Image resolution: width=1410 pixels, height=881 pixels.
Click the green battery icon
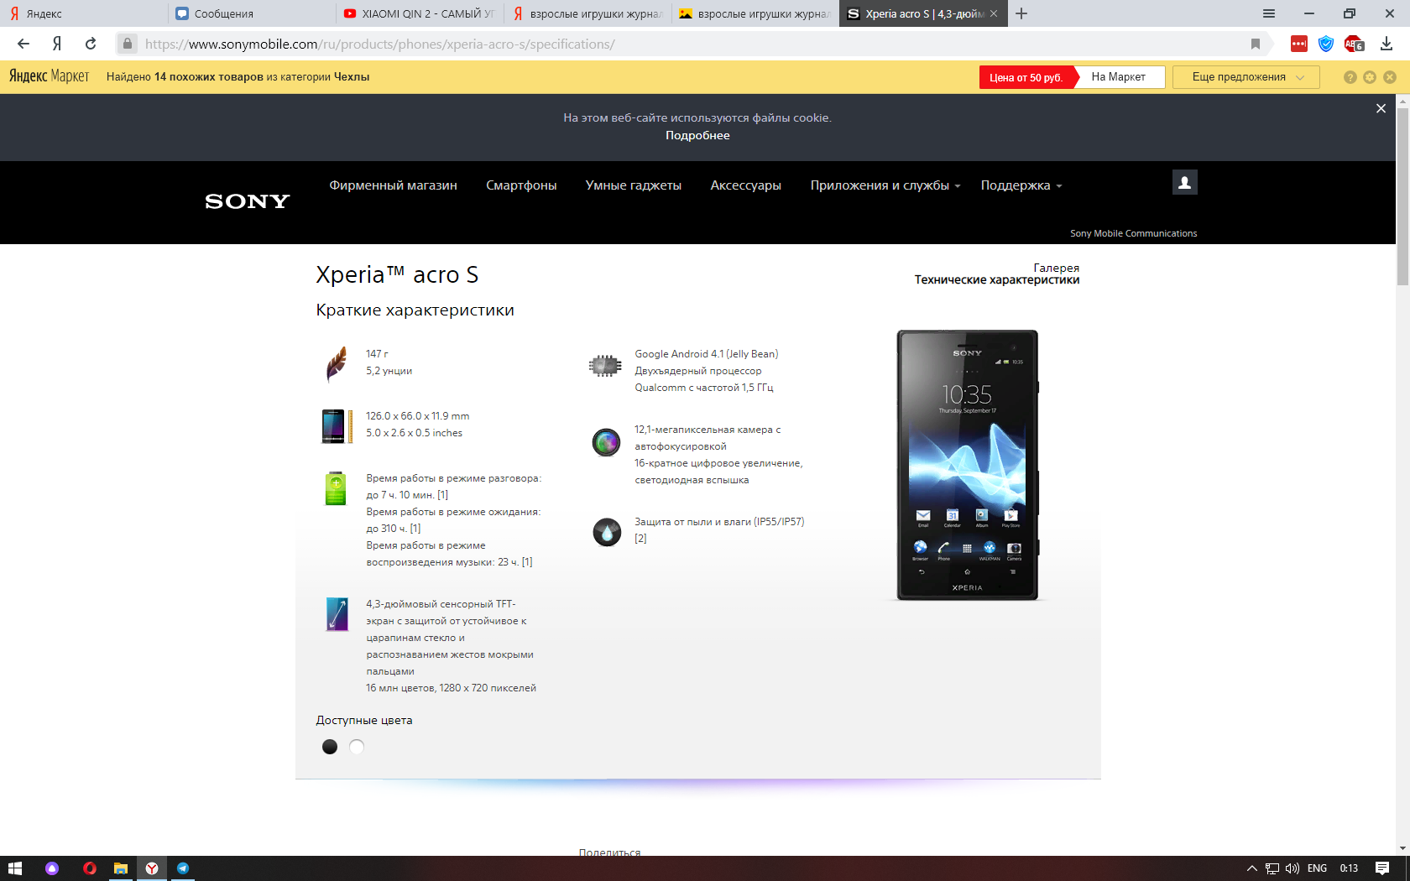pyautogui.click(x=336, y=488)
